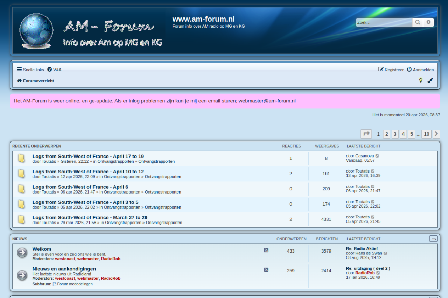
Task: Click moderator webmaster in the Welkom row
Action: pos(88,259)
